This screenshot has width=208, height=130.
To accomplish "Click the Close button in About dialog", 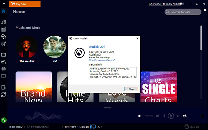I will [x=131, y=89].
